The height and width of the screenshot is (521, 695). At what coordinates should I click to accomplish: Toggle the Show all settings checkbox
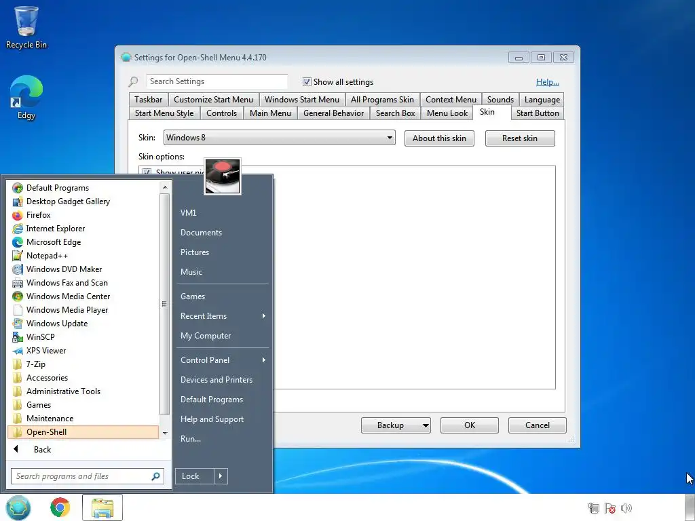307,82
